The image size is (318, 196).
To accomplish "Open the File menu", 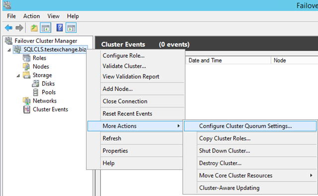I will coord(11,16).
